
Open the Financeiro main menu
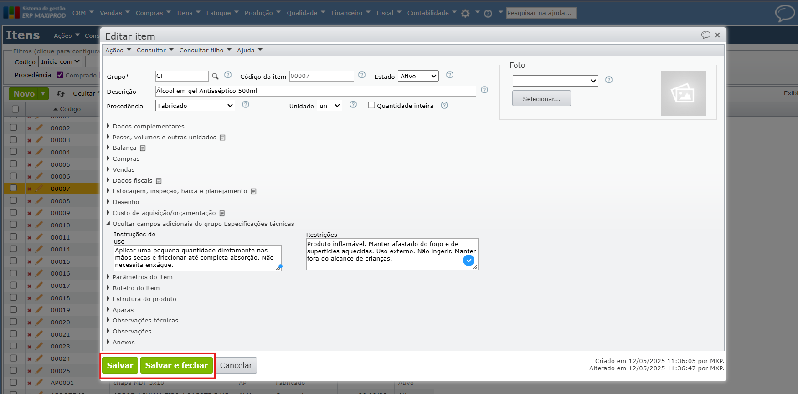click(351, 13)
